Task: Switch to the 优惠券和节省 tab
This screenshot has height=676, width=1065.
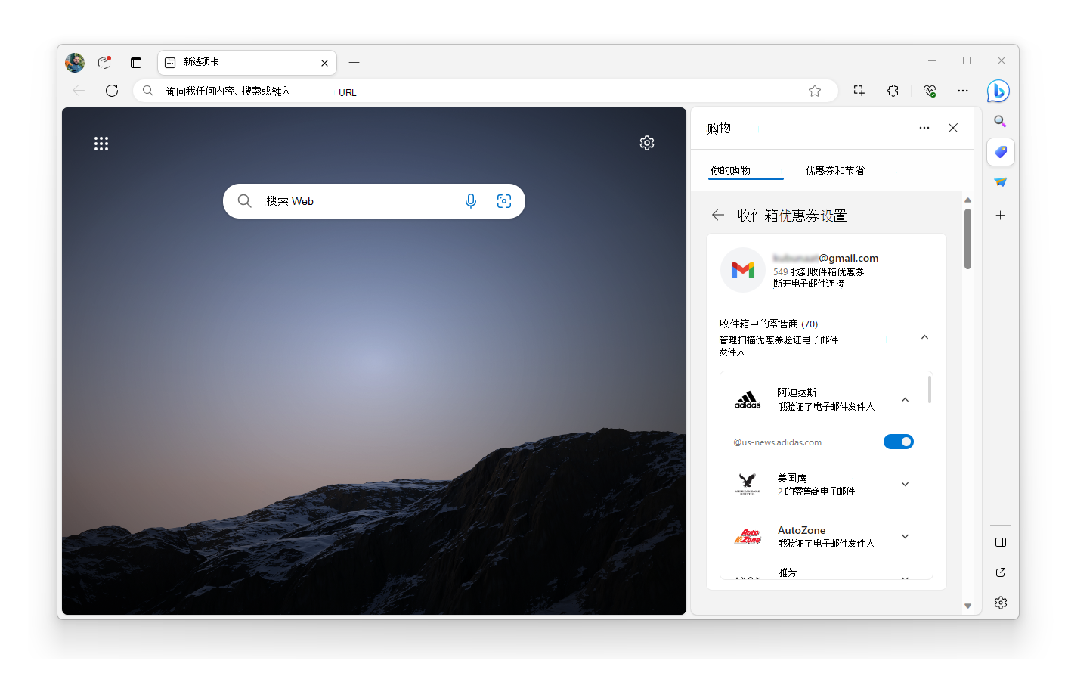Action: pyautogui.click(x=835, y=171)
